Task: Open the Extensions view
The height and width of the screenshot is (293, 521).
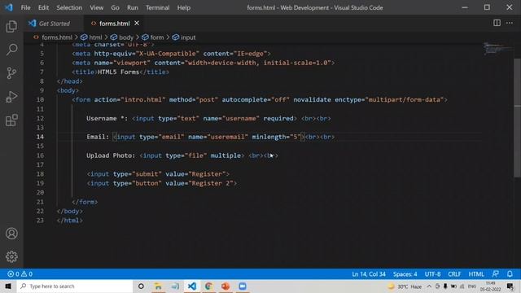Action: (11, 120)
